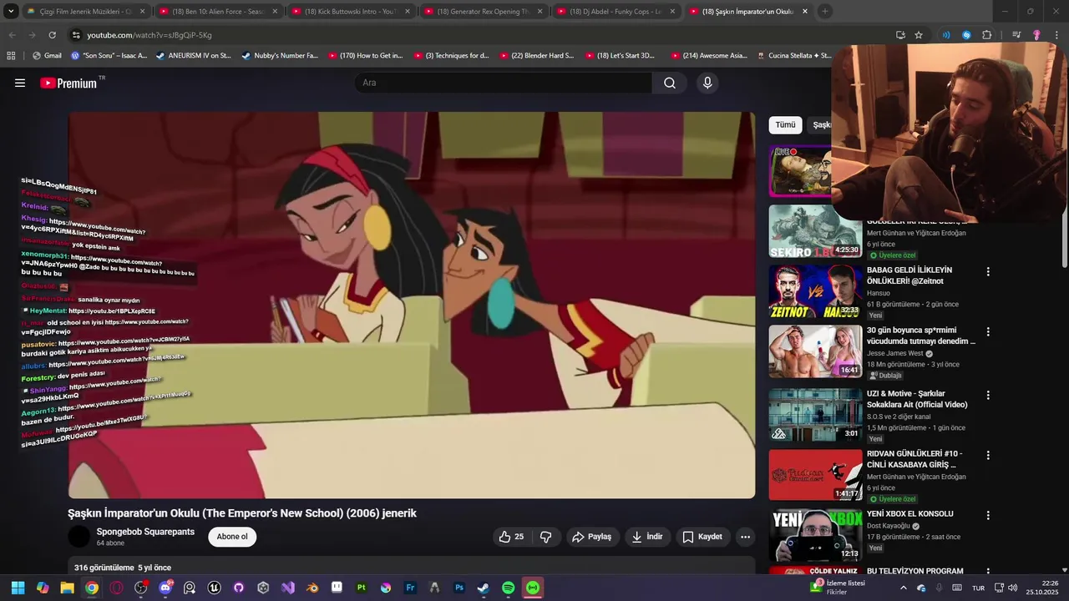1069x601 pixels.
Task: Open YENİ XBOX 12:13 video thumbnail
Action: tap(815, 535)
